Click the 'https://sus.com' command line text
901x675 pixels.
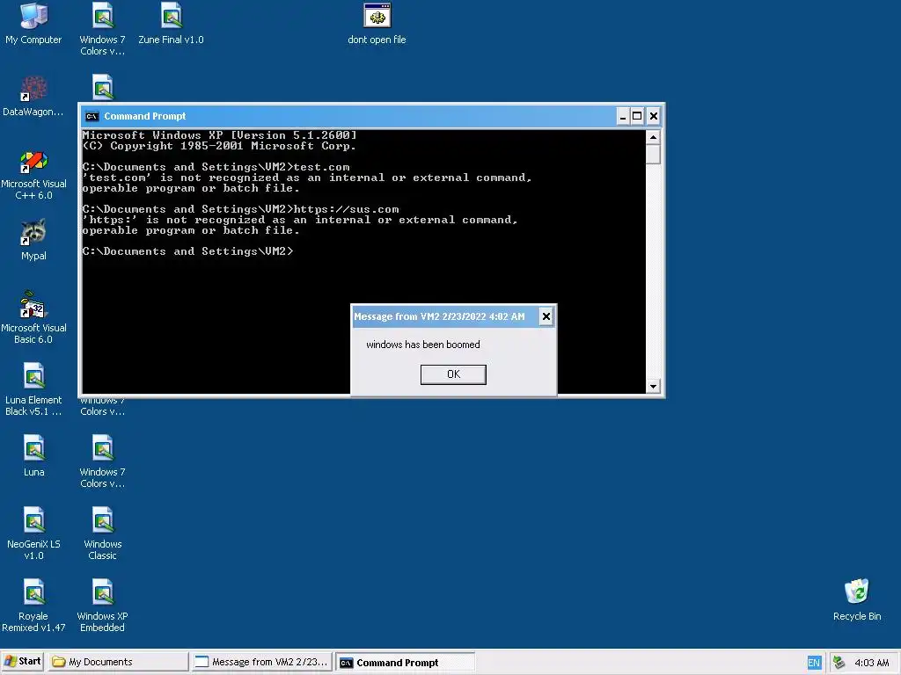click(346, 209)
